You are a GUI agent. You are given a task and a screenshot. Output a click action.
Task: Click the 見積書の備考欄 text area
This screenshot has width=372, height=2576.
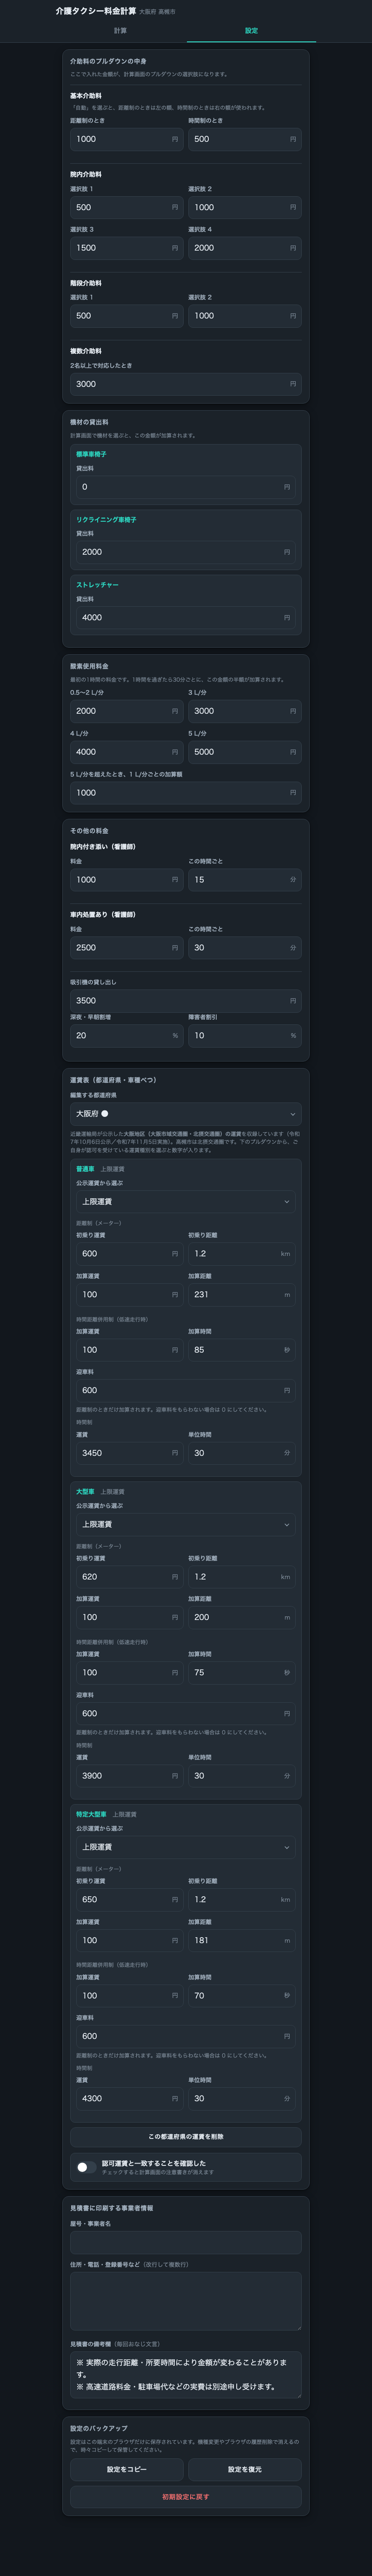[186, 2374]
